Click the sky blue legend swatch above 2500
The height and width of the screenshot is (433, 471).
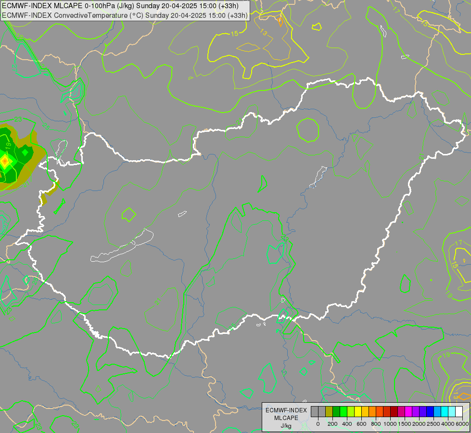point(437,411)
